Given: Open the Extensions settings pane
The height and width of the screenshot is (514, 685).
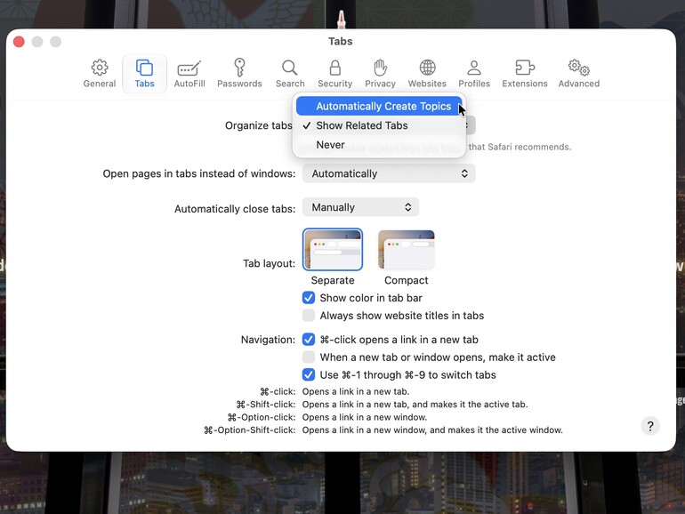Looking at the screenshot, I should coord(524,74).
